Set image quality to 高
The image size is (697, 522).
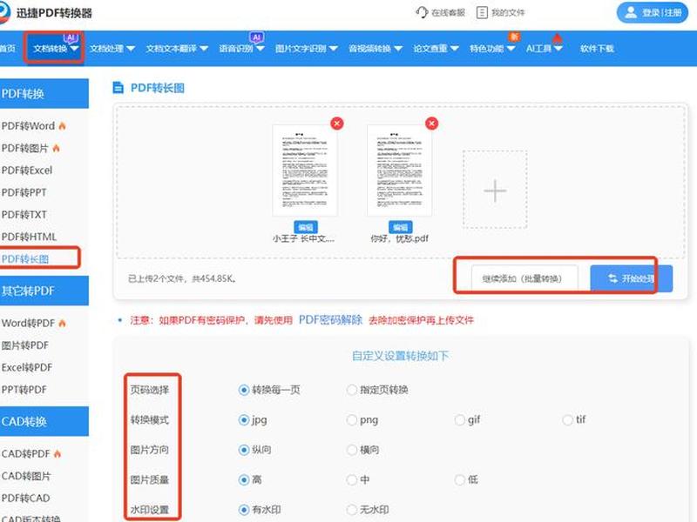pos(244,480)
